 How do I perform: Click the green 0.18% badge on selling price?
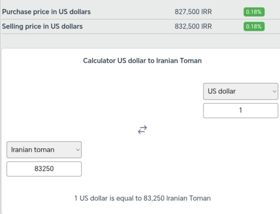click(254, 26)
